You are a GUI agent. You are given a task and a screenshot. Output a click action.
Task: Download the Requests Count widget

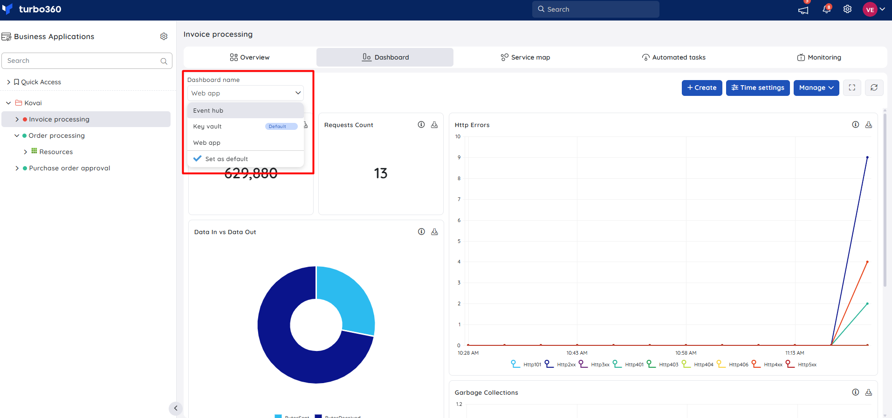[434, 125]
